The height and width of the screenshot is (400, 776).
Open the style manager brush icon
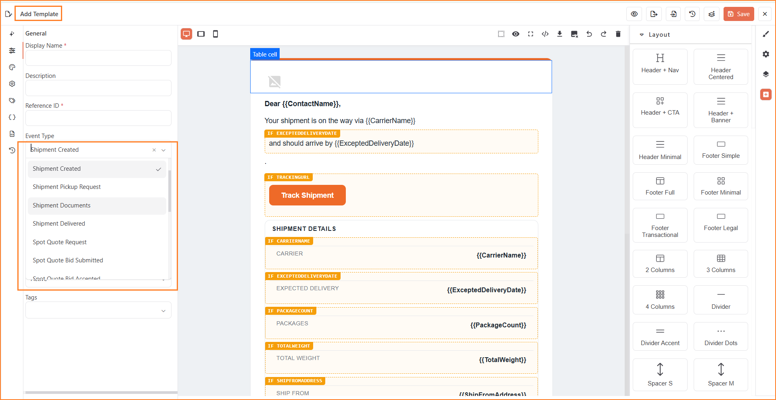[766, 34]
